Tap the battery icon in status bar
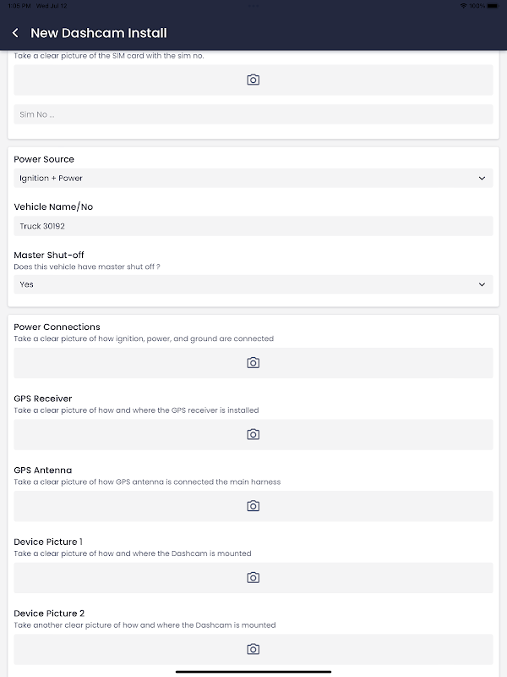 coord(494,5)
